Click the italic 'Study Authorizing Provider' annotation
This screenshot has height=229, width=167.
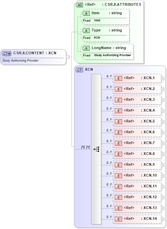pyautogui.click(x=20, y=61)
